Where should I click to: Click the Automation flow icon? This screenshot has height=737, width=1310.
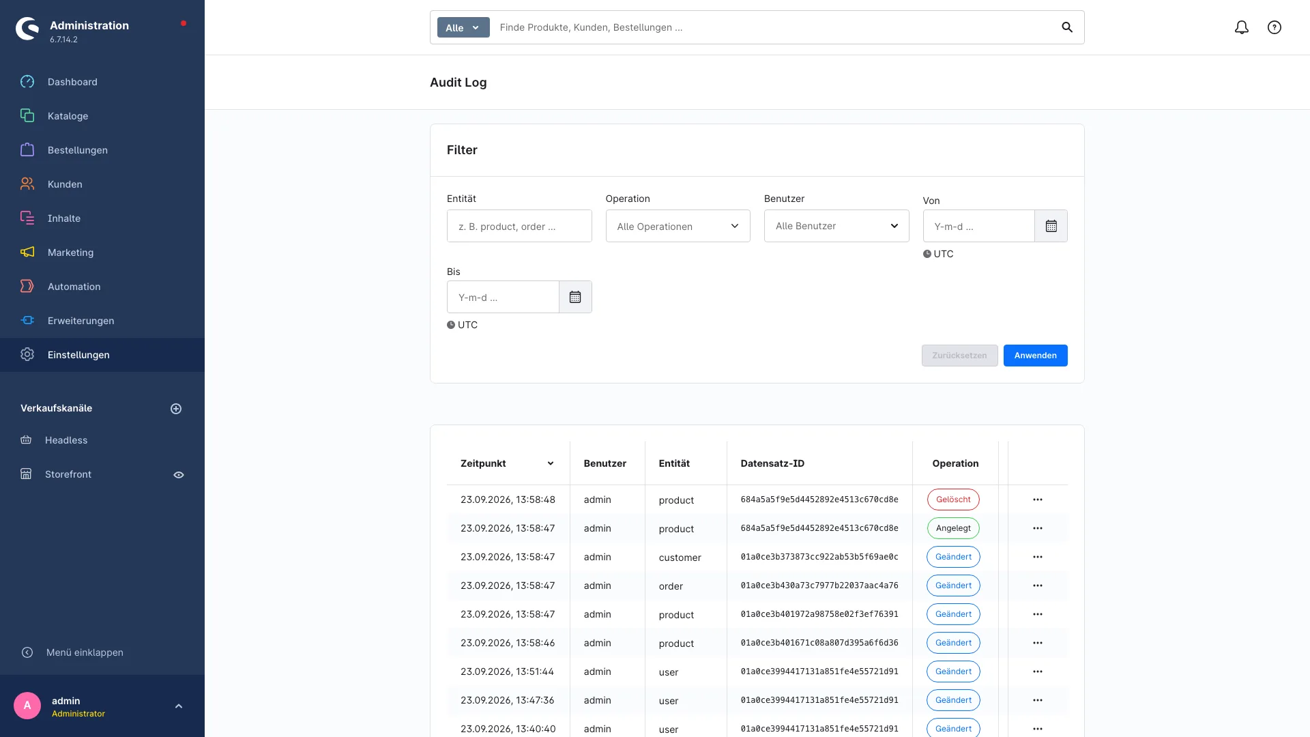pos(27,287)
